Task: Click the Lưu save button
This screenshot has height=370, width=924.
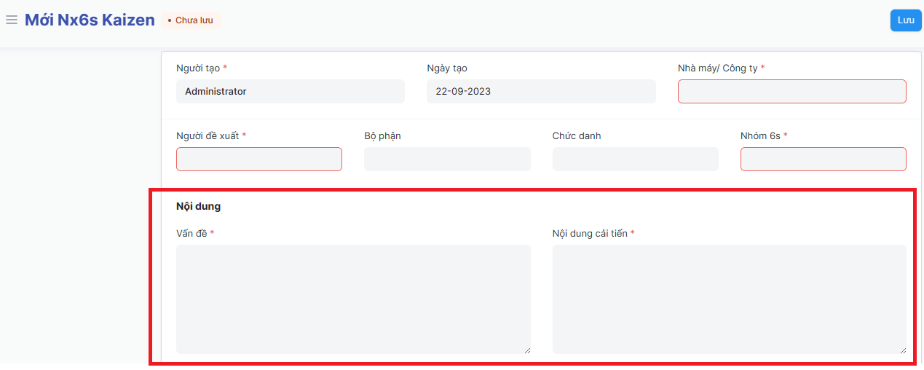Action: (905, 20)
